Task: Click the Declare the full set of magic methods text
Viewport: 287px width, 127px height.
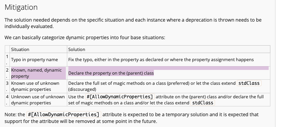Action: pyautogui.click(x=165, y=86)
